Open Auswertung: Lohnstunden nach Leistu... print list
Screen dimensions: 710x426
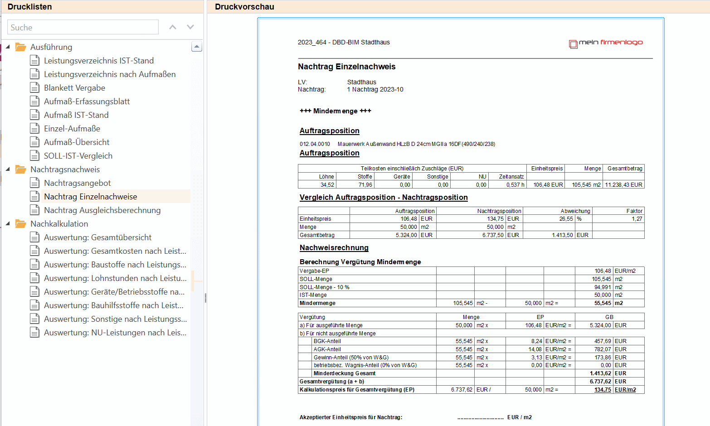click(x=115, y=278)
